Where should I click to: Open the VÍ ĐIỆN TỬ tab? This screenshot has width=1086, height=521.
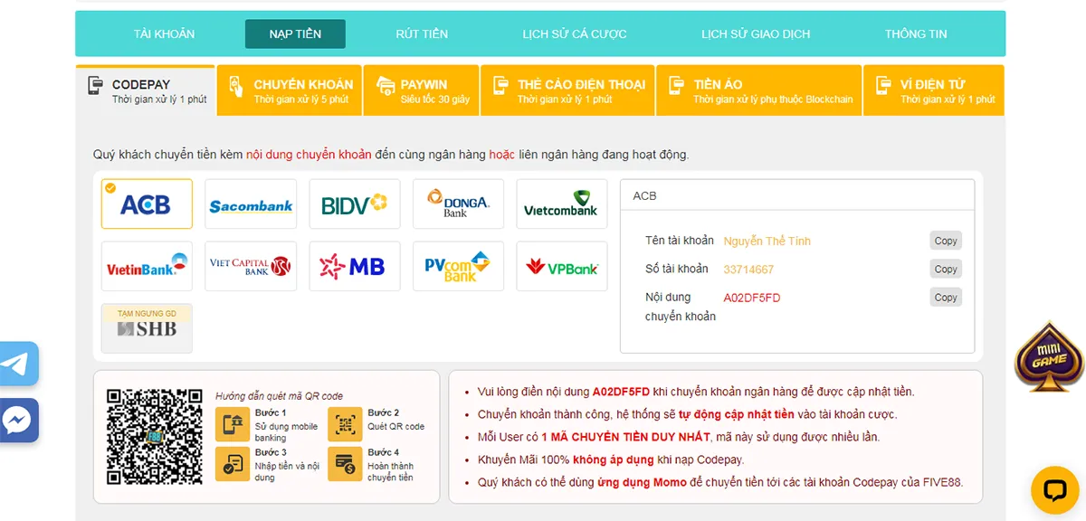[933, 90]
